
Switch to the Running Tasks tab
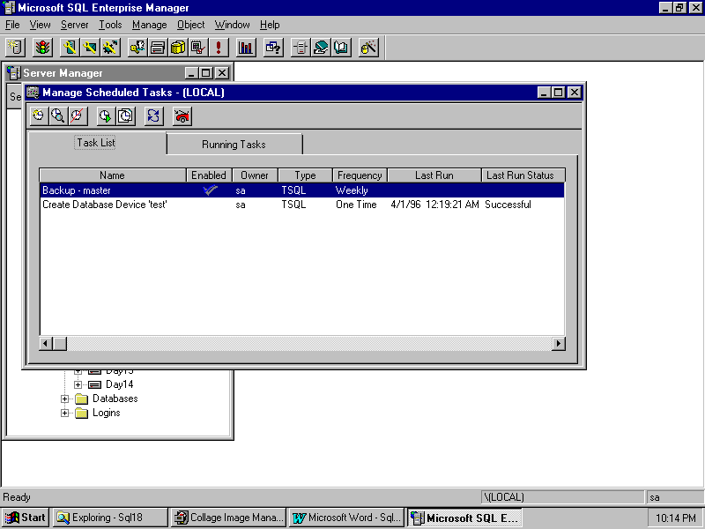234,145
